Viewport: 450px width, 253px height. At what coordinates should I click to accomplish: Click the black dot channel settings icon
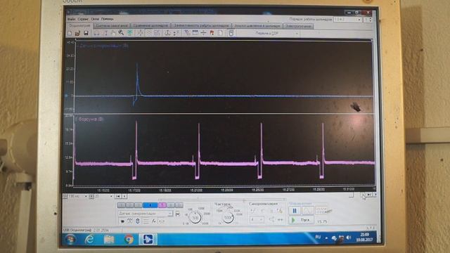[x=122, y=221]
